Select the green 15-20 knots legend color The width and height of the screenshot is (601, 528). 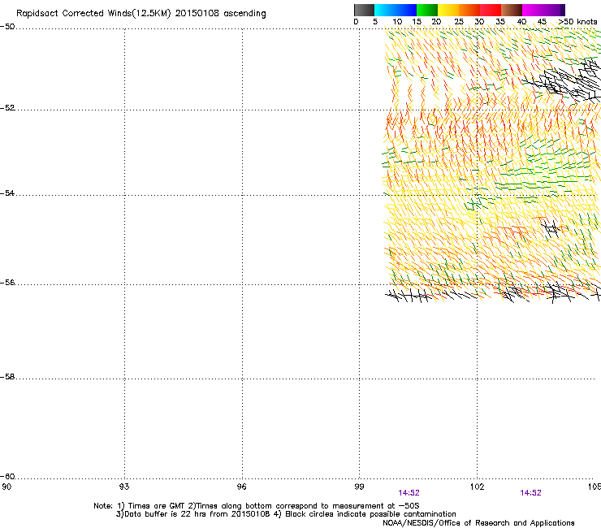[427, 10]
